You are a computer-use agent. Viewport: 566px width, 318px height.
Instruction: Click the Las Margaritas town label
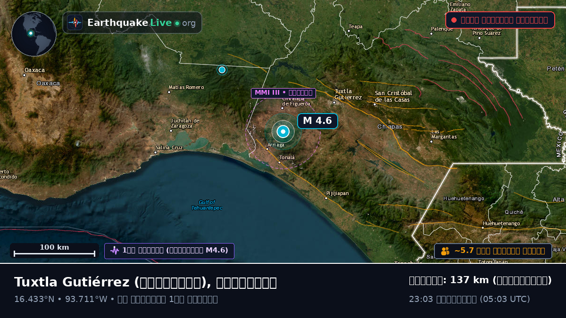(444, 134)
